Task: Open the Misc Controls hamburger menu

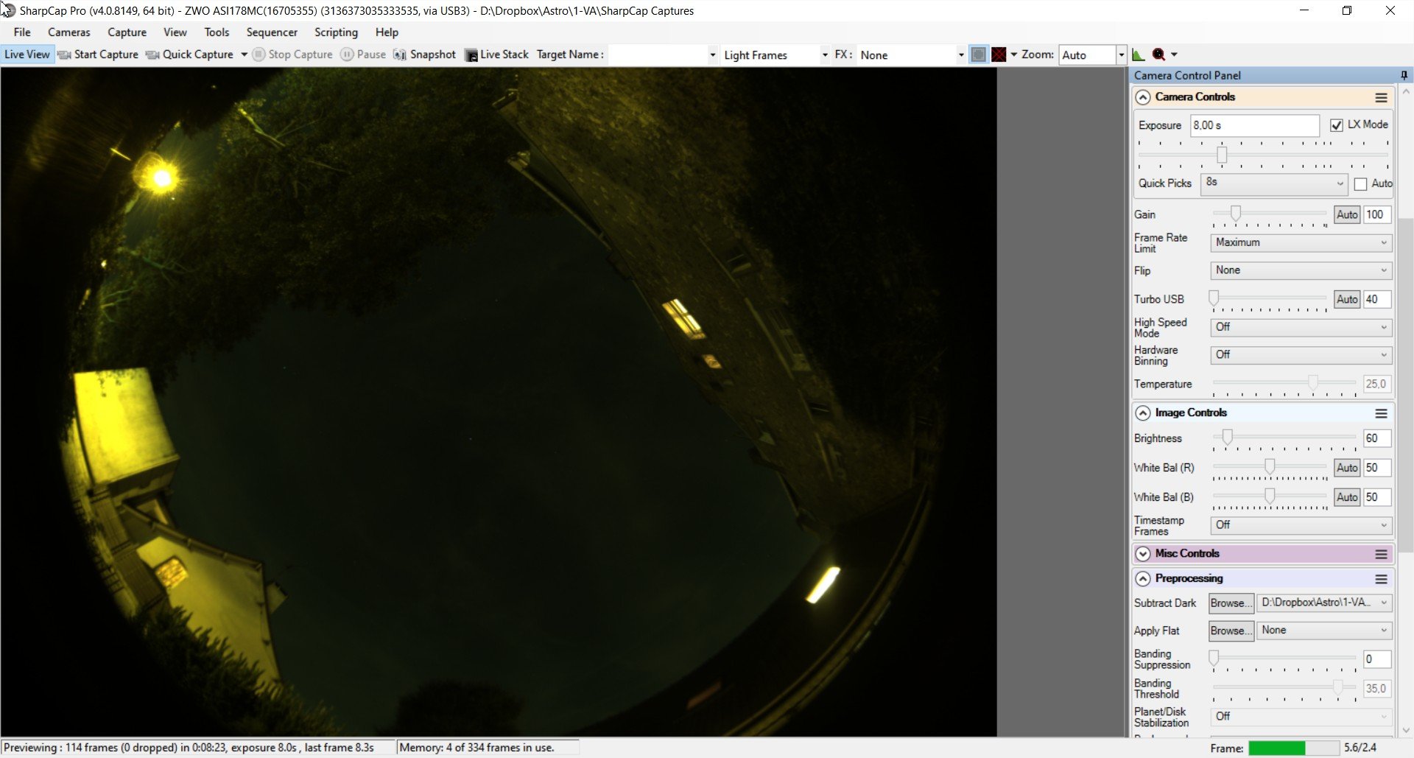Action: [1381, 554]
